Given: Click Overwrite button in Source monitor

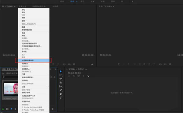Looking at the screenshot, I should point(69,64).
